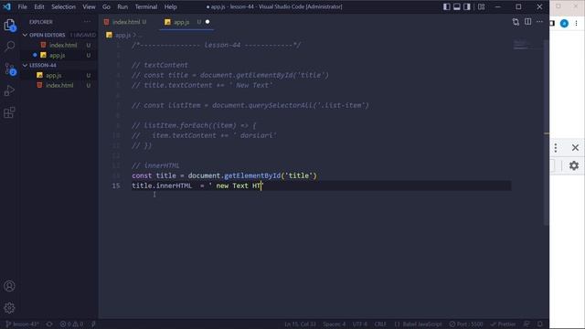
Task: Toggle the Secondary Side Bar visibility
Action: pos(467,6)
